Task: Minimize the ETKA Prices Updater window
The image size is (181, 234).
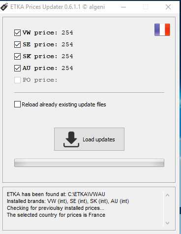Action: click(123, 7)
